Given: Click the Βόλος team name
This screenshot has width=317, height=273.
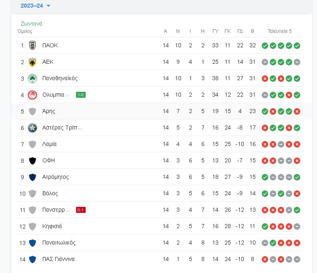Looking at the screenshot, I should [x=50, y=193].
